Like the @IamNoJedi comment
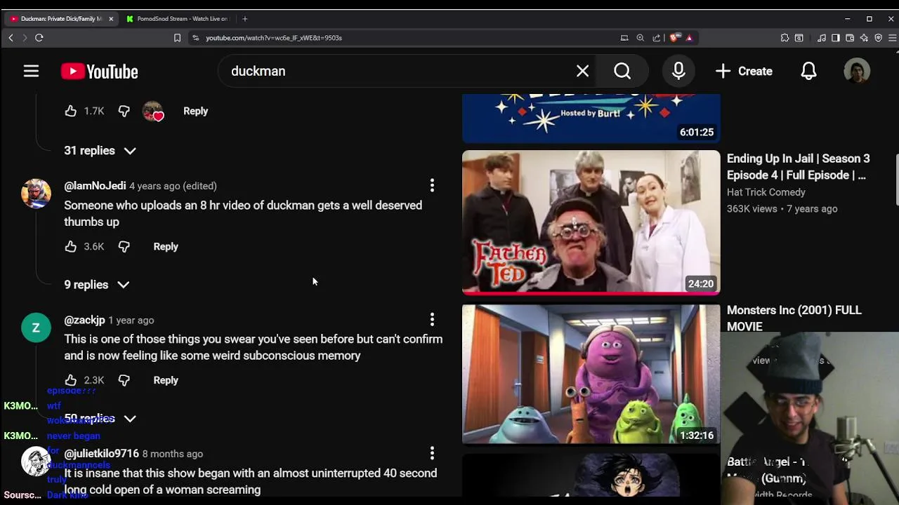This screenshot has width=899, height=505. click(70, 246)
